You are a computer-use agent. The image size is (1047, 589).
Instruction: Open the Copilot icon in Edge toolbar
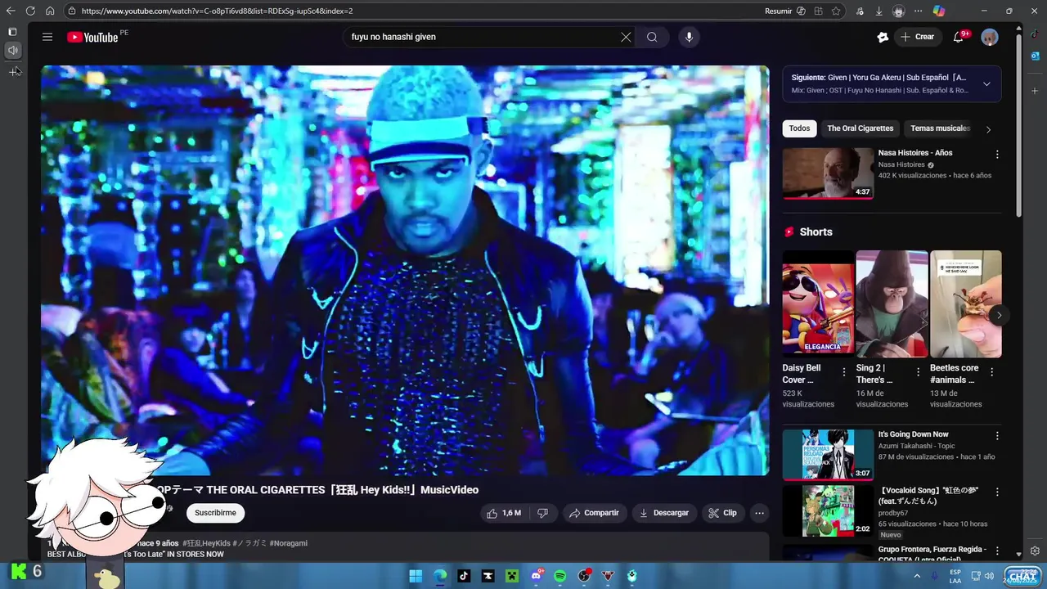(939, 11)
